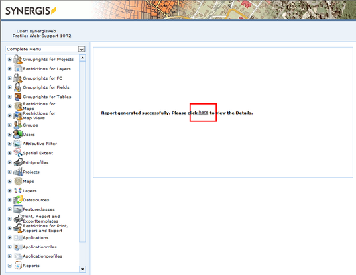
Task: Expand the Grouprights for Projects node
Action: point(9,59)
